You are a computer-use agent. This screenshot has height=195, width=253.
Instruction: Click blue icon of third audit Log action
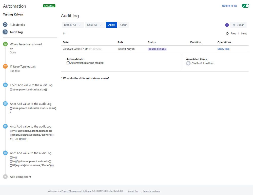point(5,126)
